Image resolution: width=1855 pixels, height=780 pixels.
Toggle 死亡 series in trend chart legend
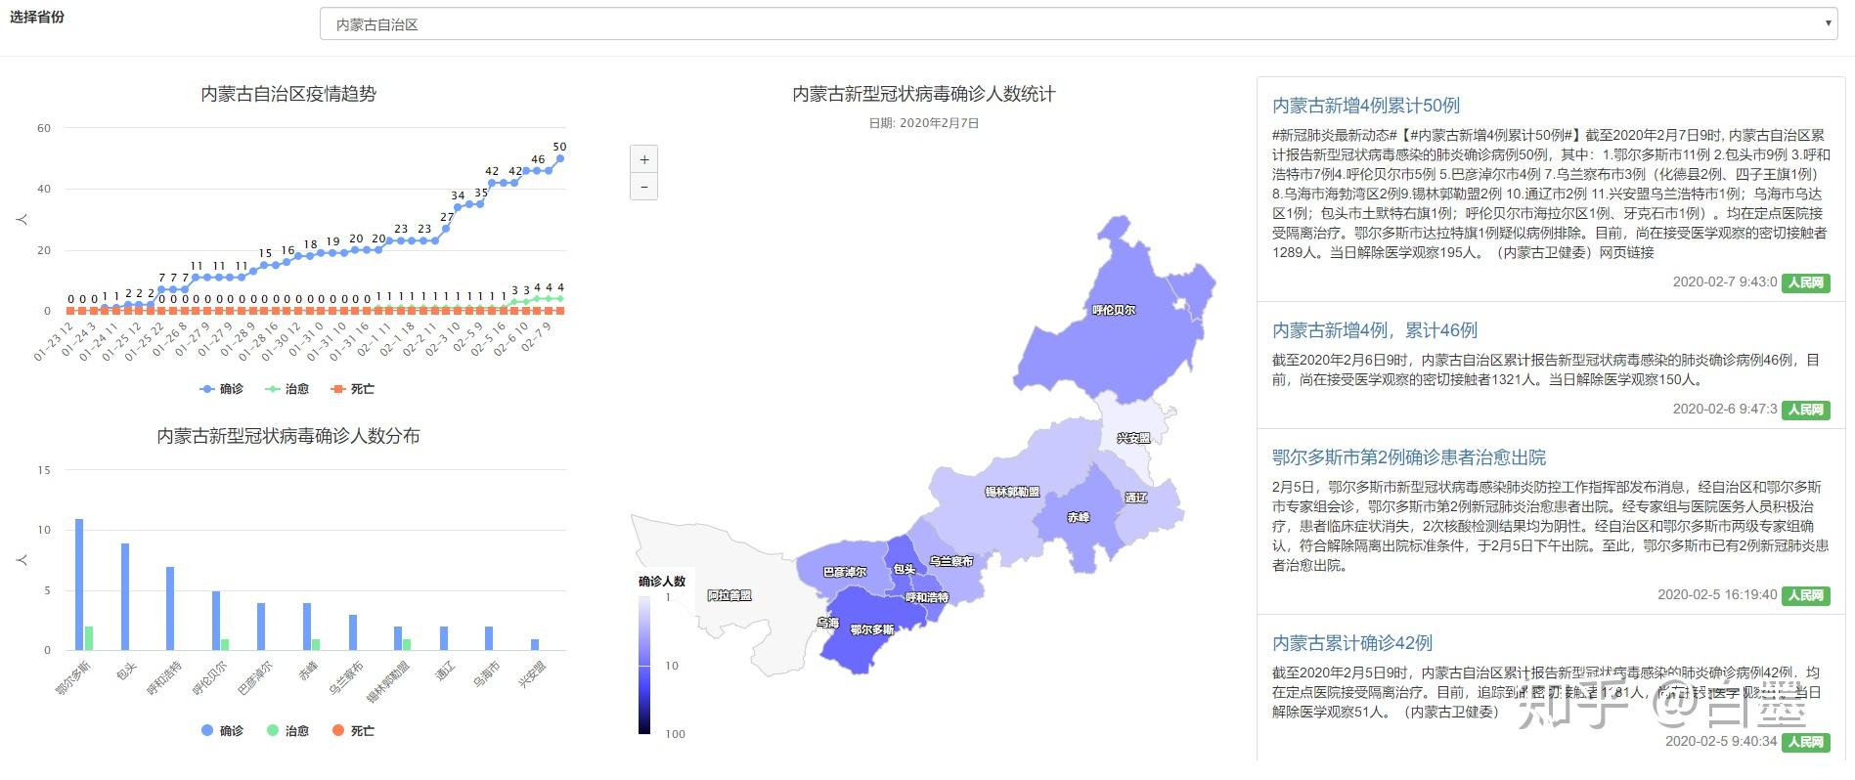pyautogui.click(x=353, y=389)
